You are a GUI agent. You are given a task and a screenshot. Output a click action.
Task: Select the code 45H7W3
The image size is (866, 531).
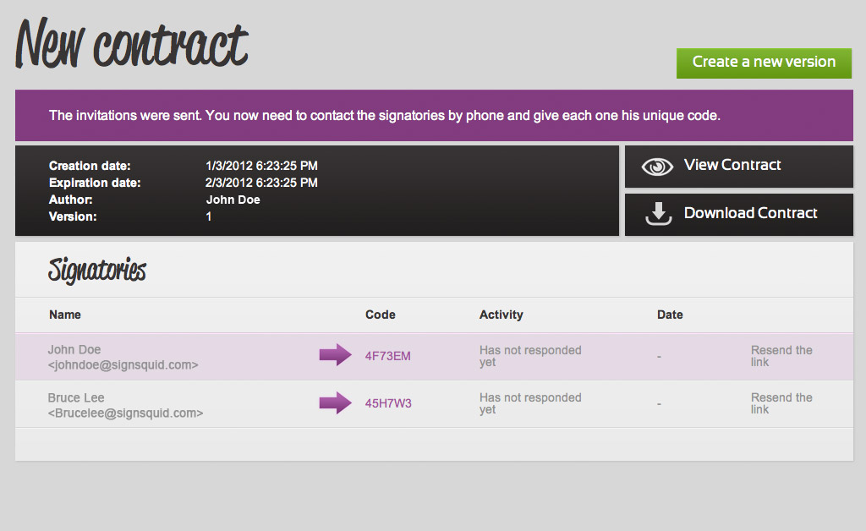(x=387, y=403)
